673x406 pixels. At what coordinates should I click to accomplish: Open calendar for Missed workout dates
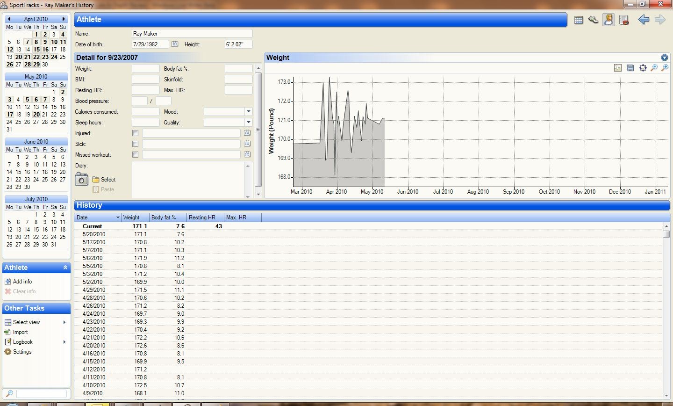(x=247, y=154)
